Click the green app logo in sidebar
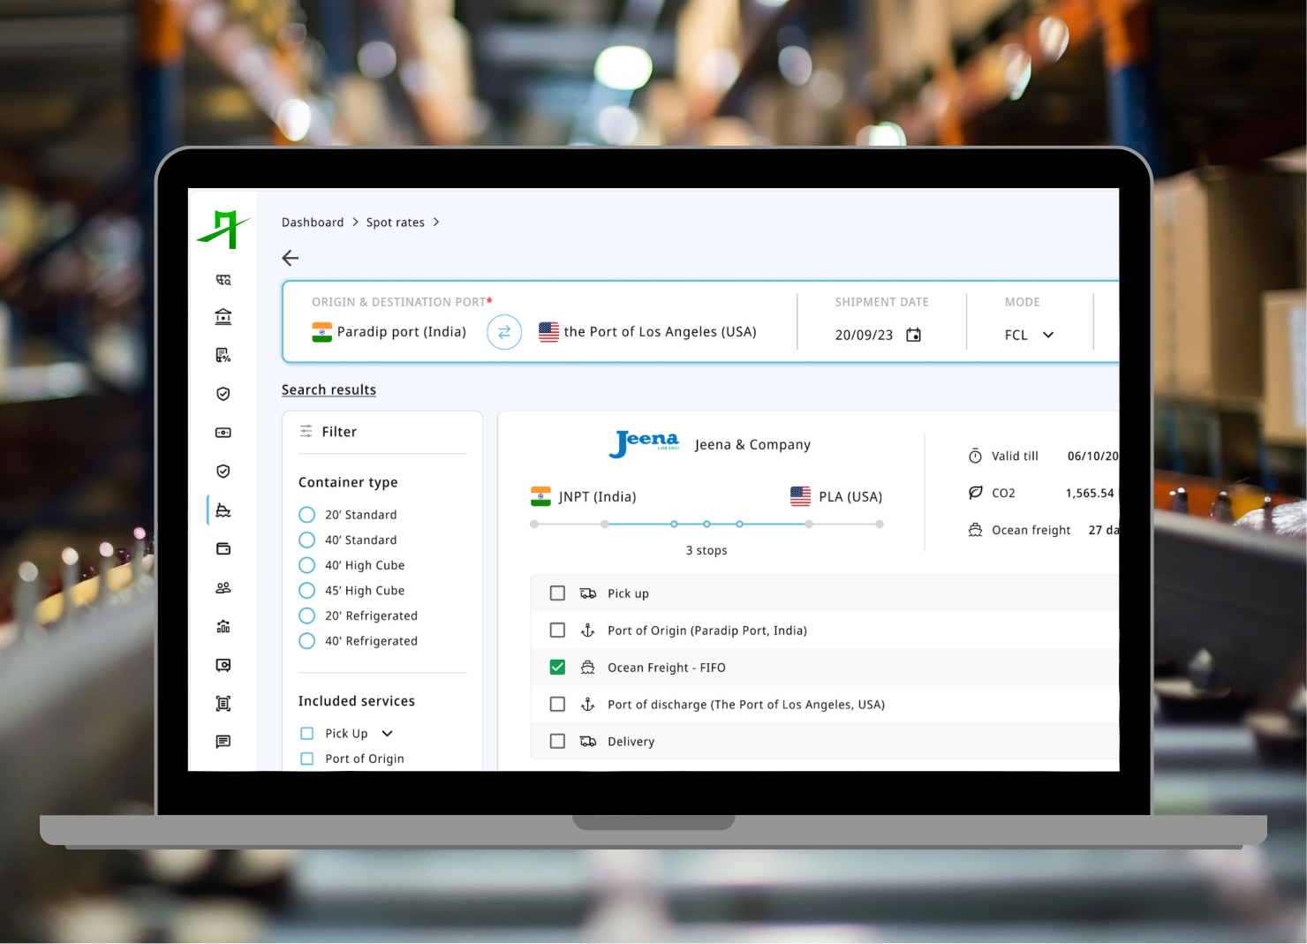Screen dimensions: 1307x944 pos(223,229)
